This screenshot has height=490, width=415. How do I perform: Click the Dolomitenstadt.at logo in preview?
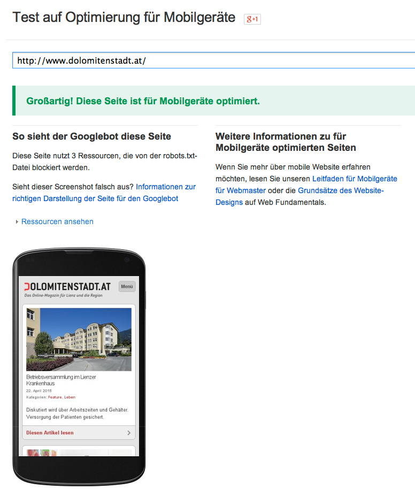point(67,287)
